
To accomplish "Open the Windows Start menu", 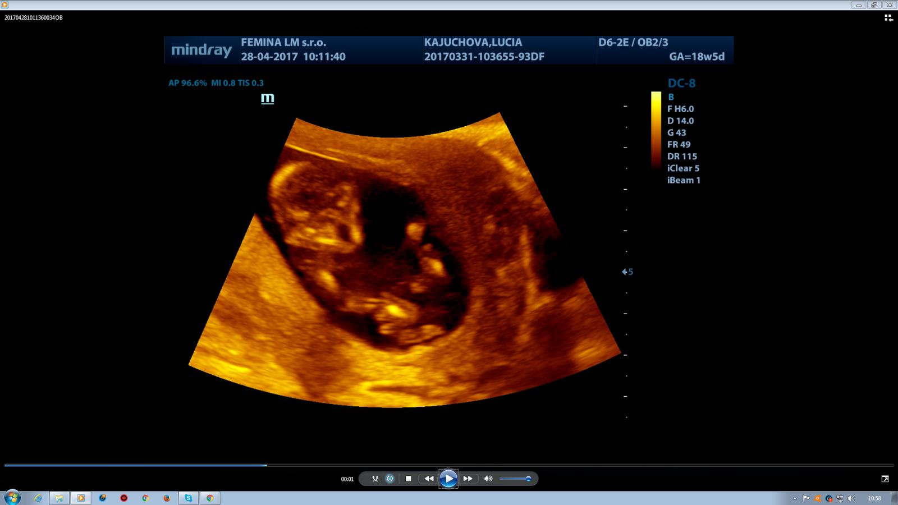I will pyautogui.click(x=12, y=498).
